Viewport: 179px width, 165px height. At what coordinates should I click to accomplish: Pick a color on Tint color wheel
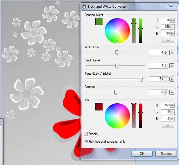[x=117, y=116]
